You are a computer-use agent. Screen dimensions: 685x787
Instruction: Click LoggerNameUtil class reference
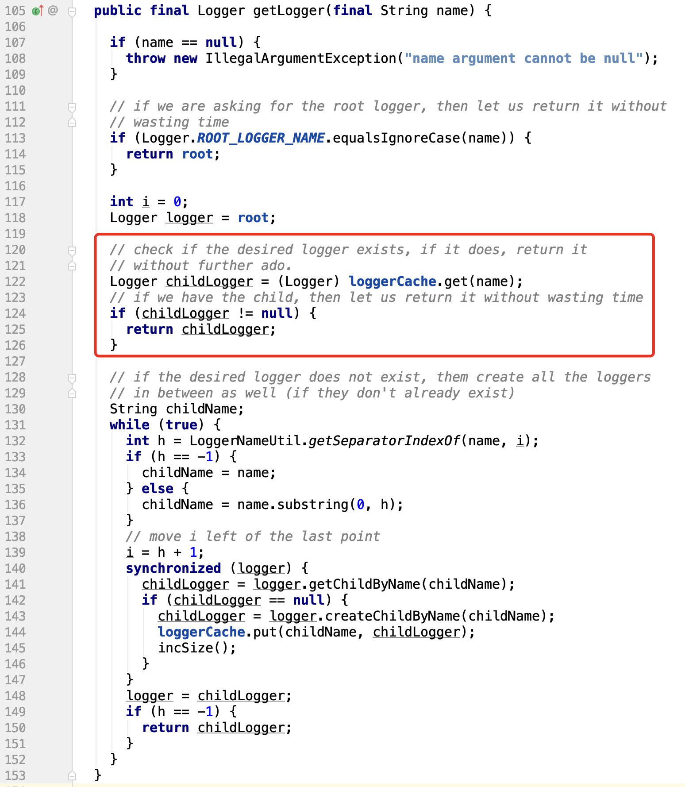pos(245,441)
